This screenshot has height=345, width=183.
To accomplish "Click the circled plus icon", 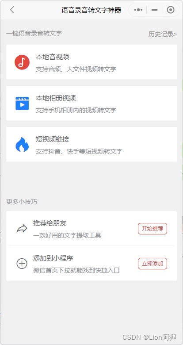I will coord(22,263).
